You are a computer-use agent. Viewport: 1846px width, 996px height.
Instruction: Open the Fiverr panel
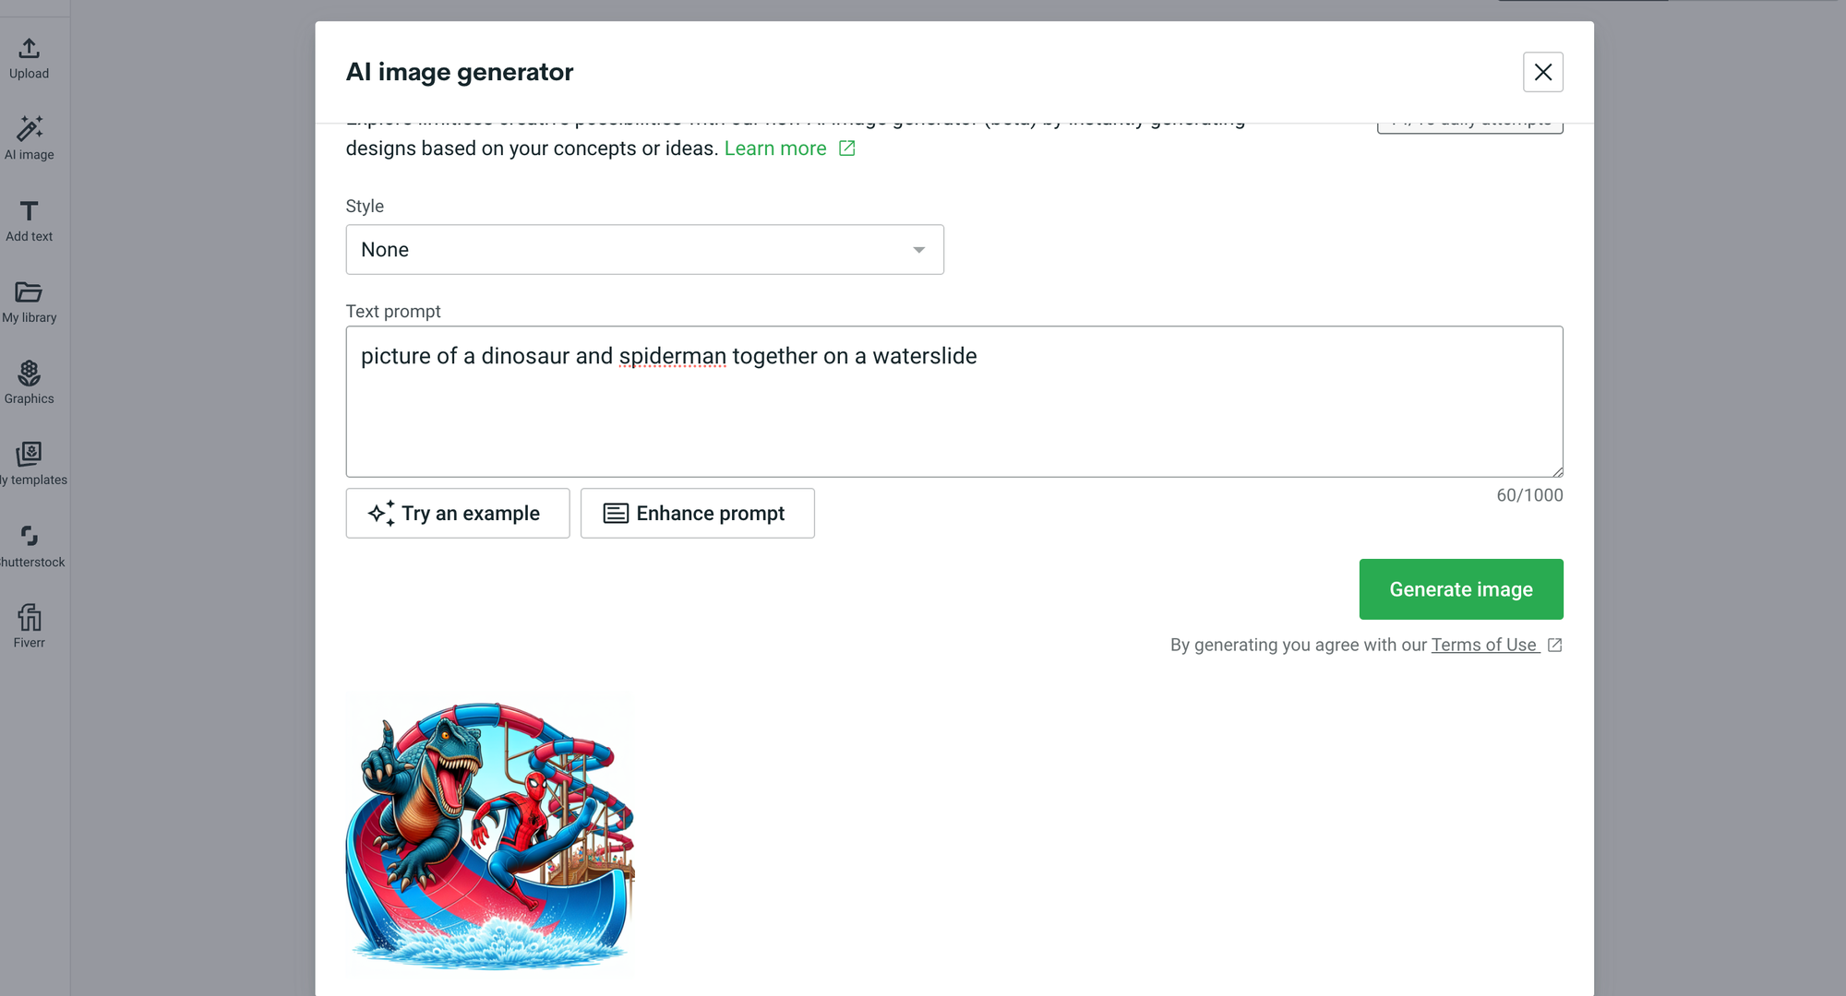(x=29, y=625)
